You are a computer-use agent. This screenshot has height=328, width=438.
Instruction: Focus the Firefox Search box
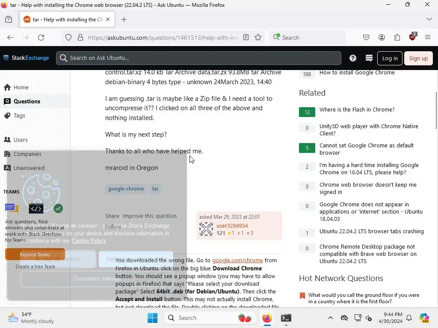click(307, 38)
